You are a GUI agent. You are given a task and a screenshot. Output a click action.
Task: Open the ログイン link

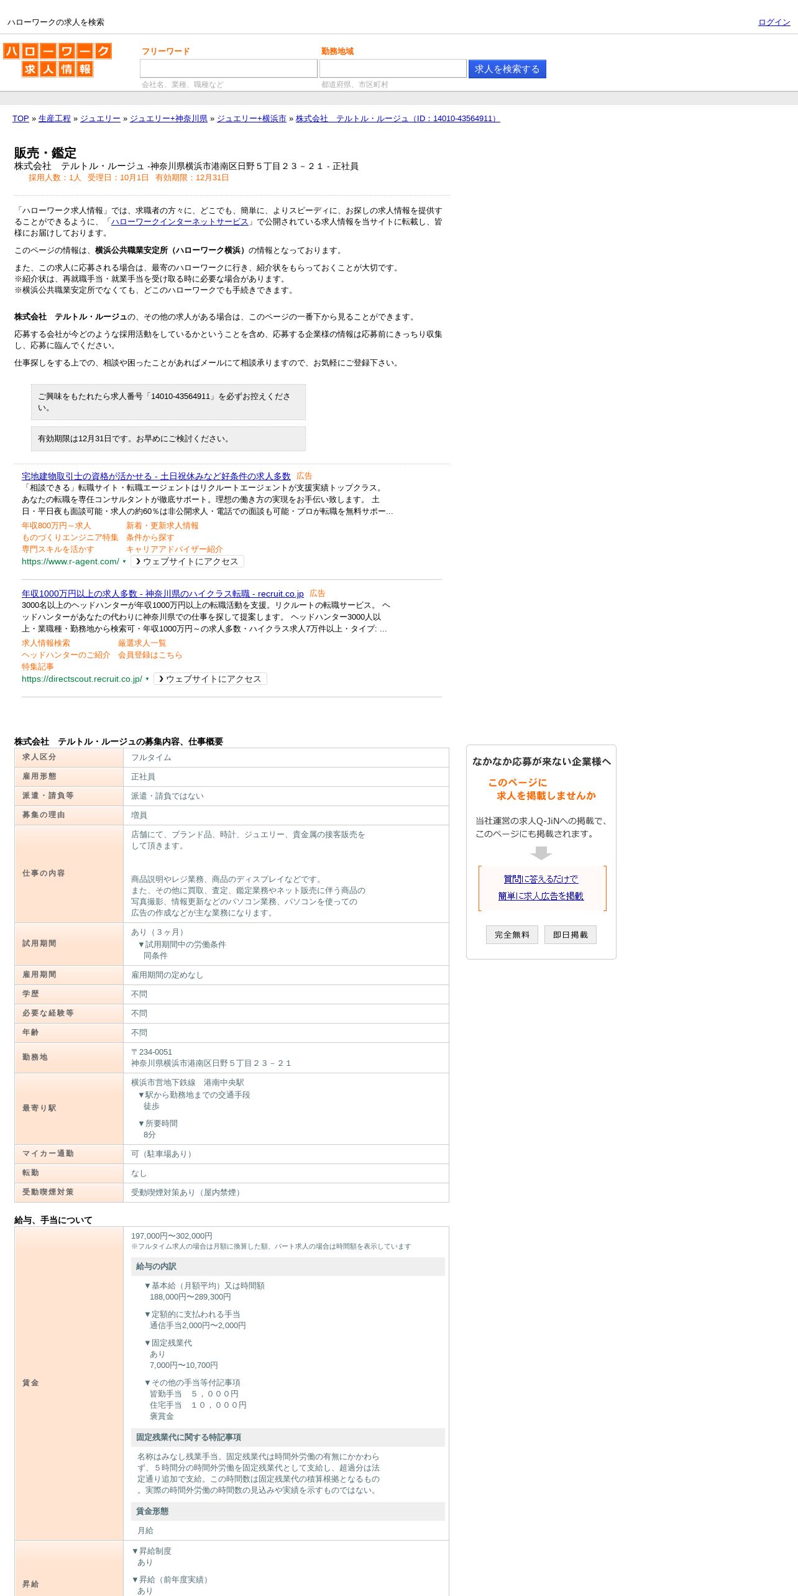tap(774, 22)
